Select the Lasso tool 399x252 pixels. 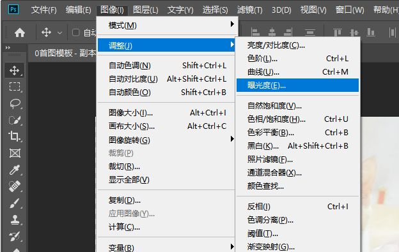coord(15,103)
